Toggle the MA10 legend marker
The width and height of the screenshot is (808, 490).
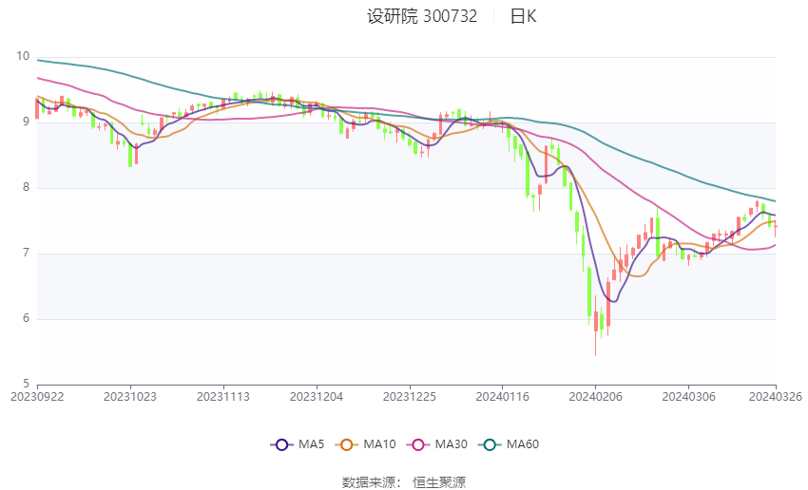pos(347,444)
